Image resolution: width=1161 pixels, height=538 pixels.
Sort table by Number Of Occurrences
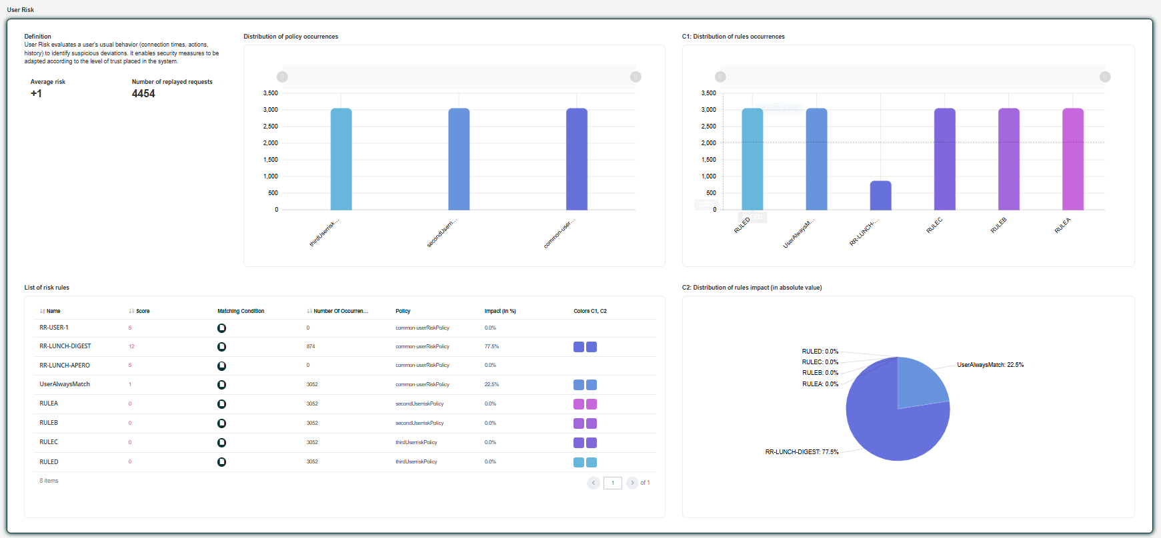point(337,311)
